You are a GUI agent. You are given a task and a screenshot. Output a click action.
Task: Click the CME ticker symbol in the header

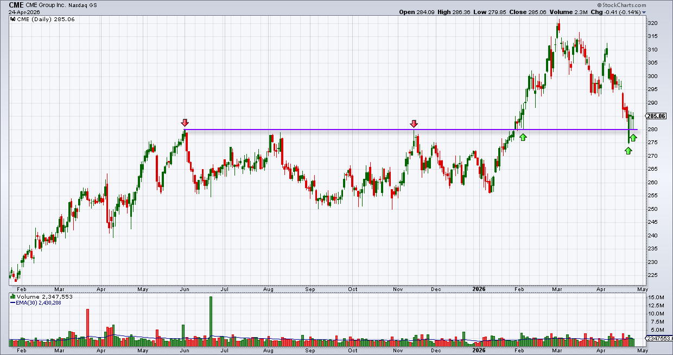(16, 4)
